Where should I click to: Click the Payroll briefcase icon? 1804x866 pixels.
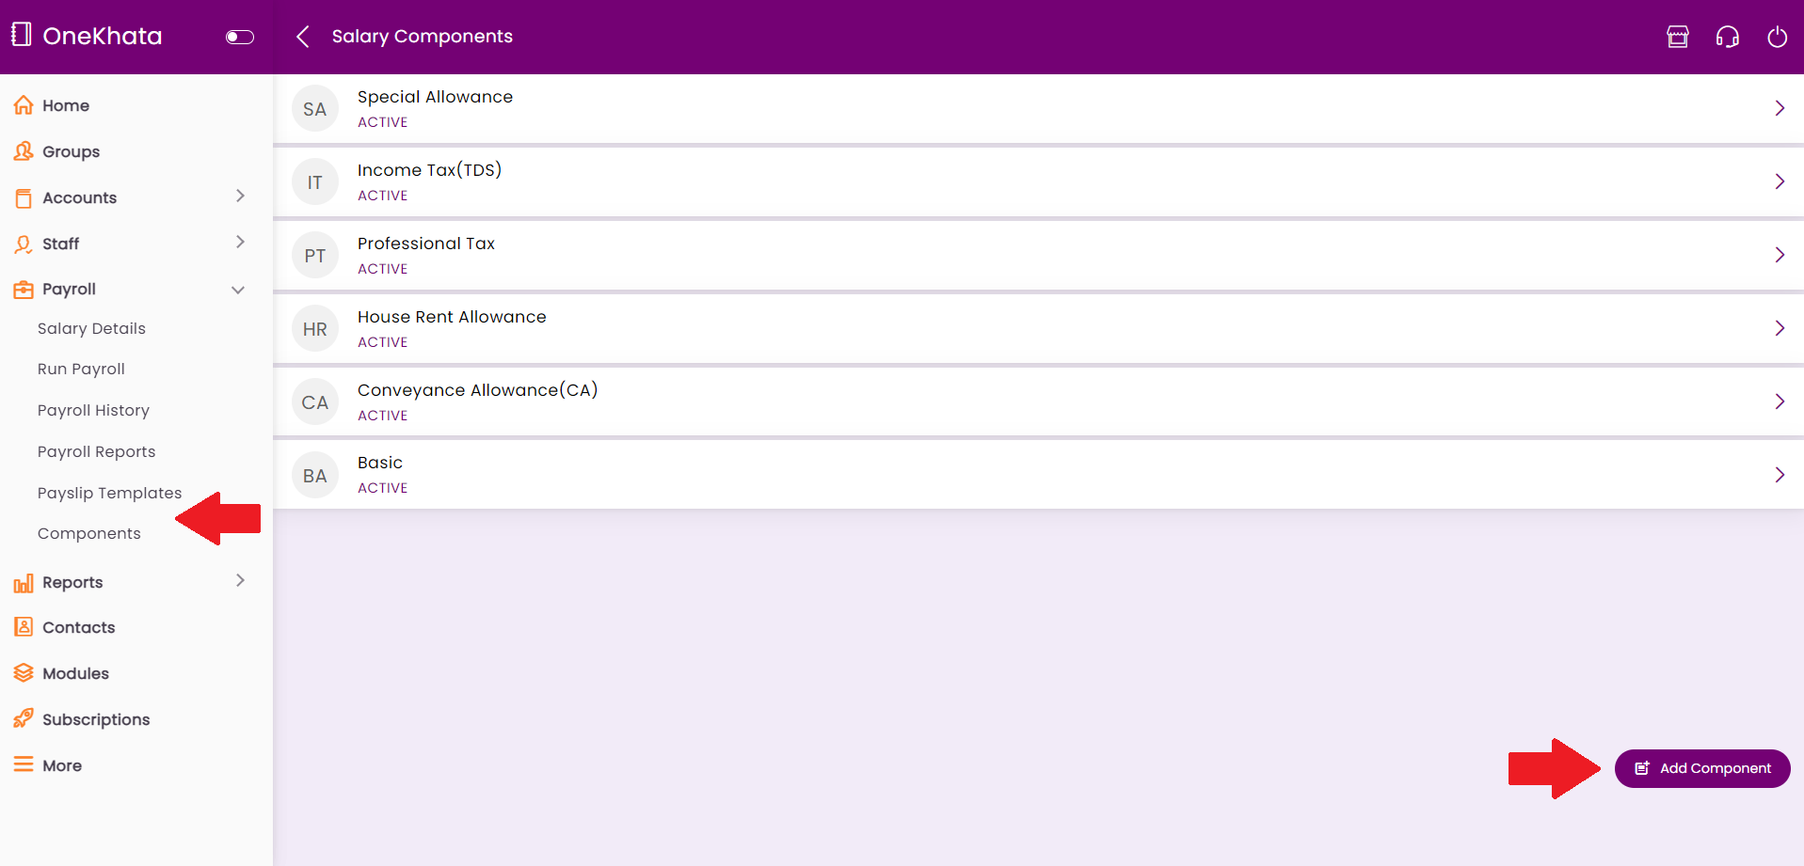24,290
